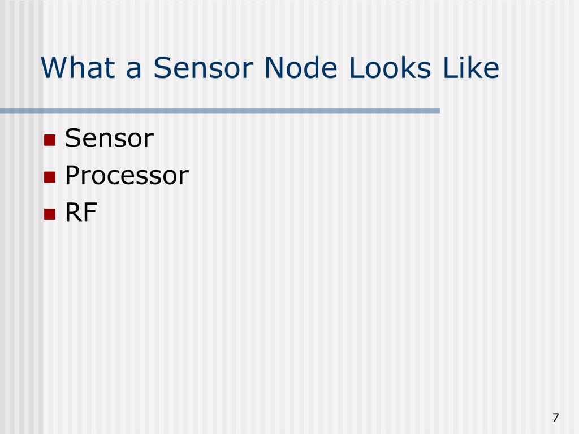Click the word What in the title
This screenshot has width=579, height=434.
point(78,68)
